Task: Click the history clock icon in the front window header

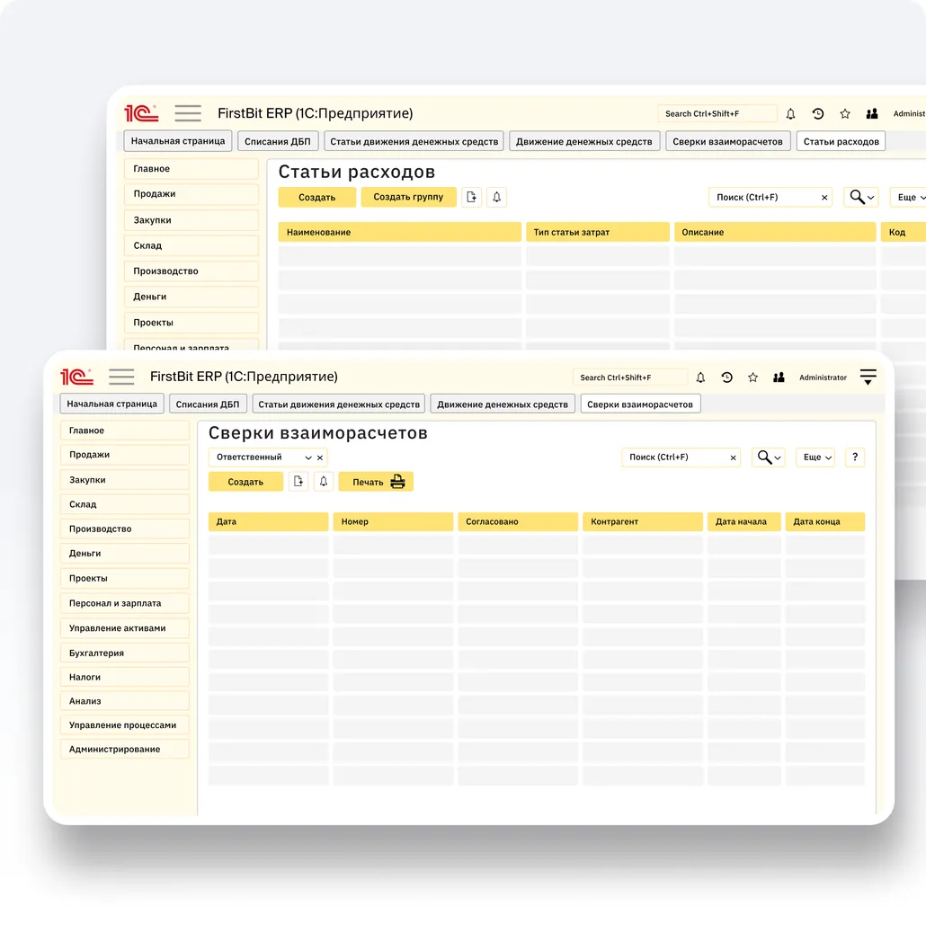Action: (x=726, y=378)
